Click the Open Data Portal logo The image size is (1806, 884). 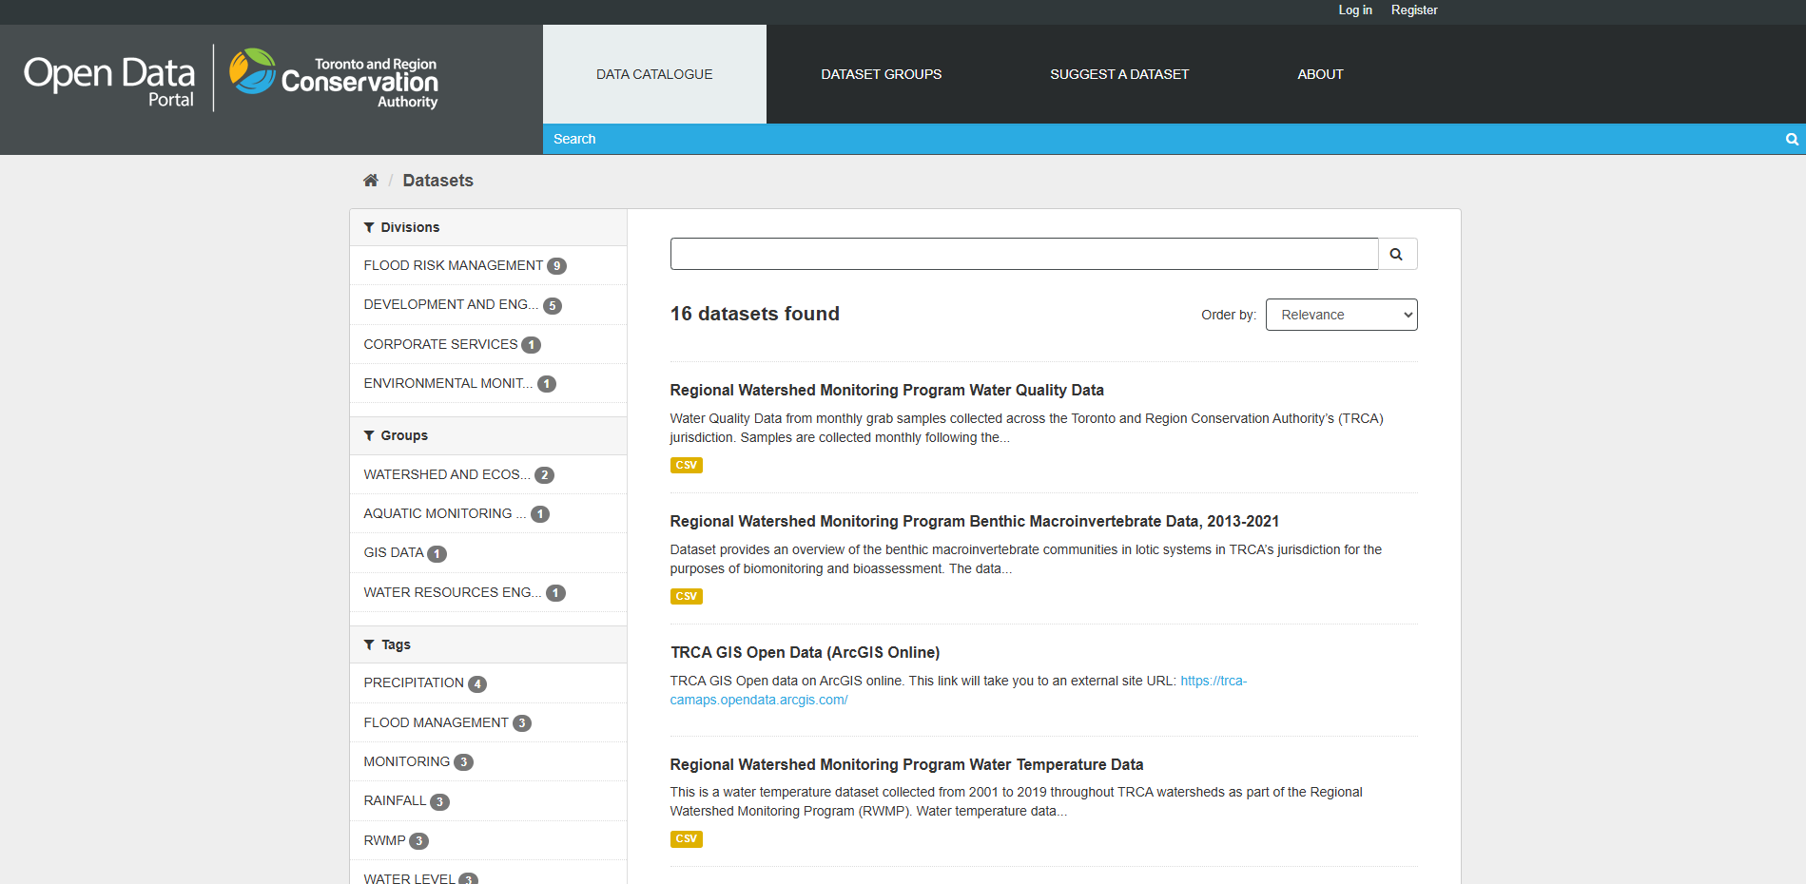tap(109, 81)
